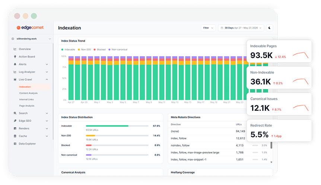Image resolution: width=321 pixels, height=185 pixels.
Task: Open Content Analysis under Live Crawl
Action: tap(28, 93)
